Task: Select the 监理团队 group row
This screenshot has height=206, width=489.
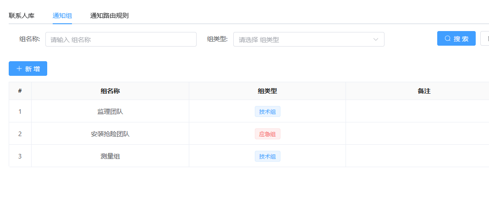Action: [110, 111]
